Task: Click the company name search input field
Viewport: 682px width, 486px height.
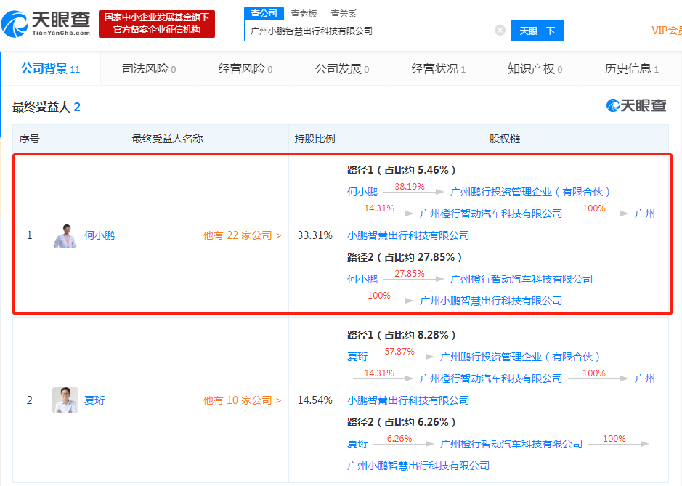Action: pyautogui.click(x=372, y=31)
